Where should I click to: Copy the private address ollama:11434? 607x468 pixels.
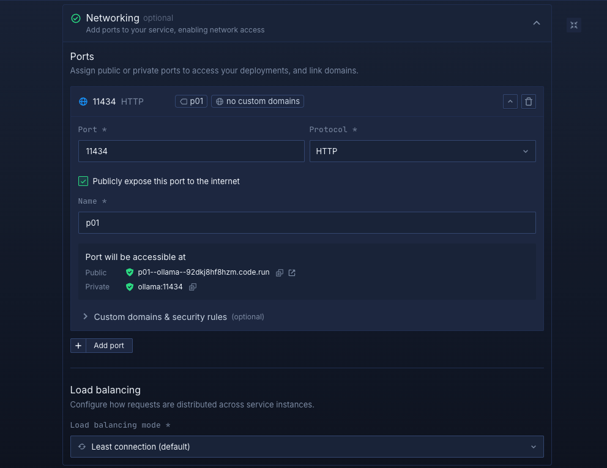[193, 287]
